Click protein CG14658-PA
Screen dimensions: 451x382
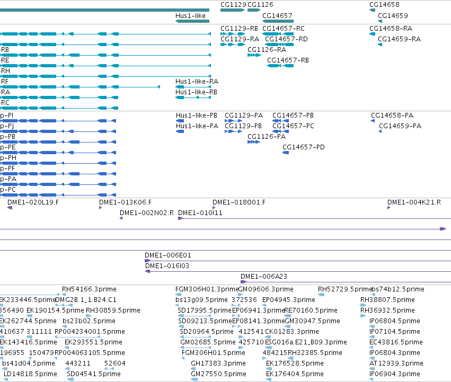[392, 116]
